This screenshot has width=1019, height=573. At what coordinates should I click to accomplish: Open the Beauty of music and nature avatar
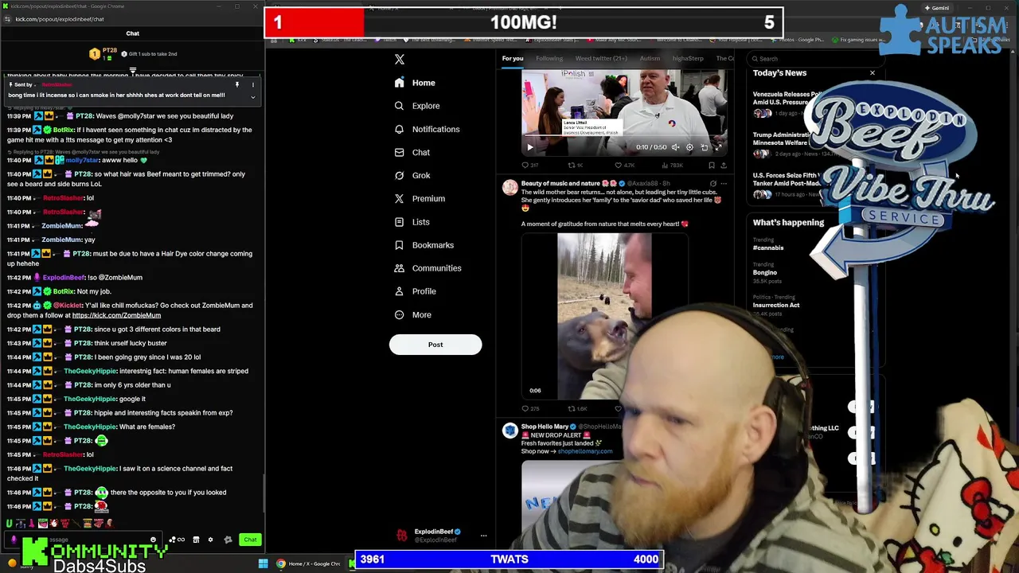pyautogui.click(x=509, y=187)
